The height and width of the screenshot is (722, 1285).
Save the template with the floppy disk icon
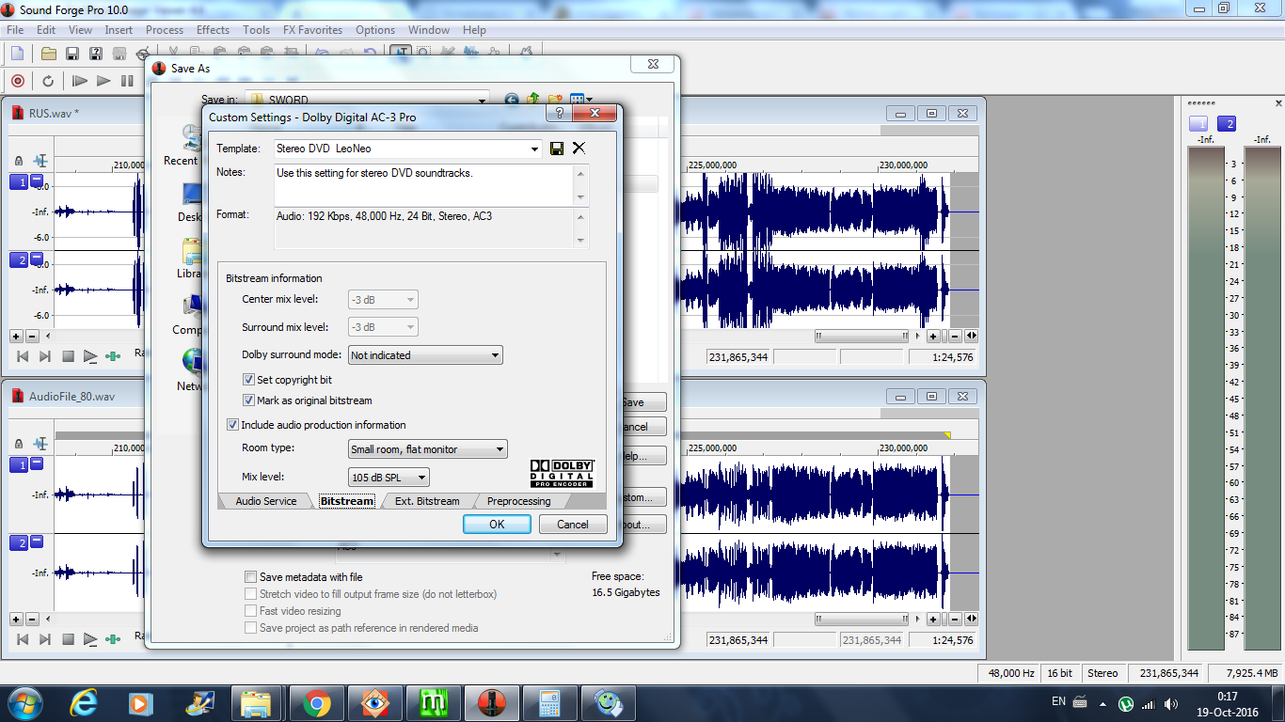[557, 149]
